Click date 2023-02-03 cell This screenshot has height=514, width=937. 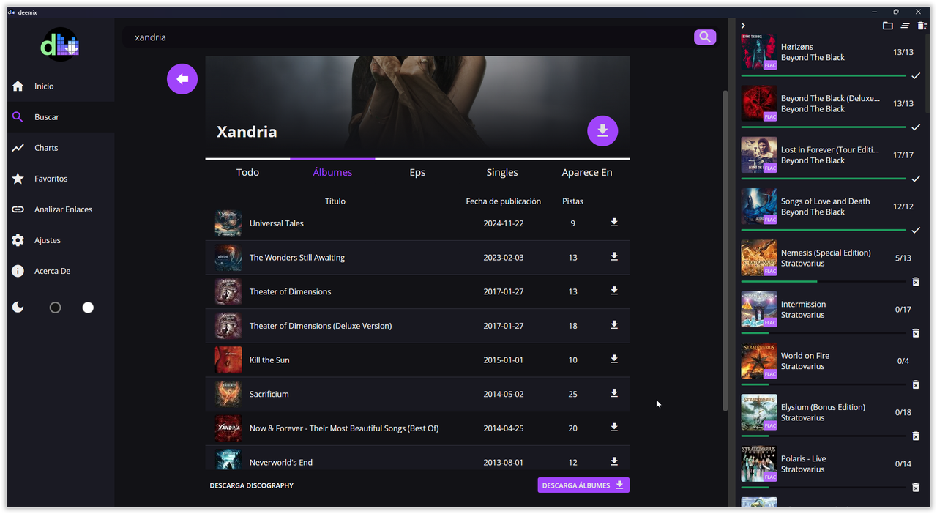pyautogui.click(x=504, y=258)
